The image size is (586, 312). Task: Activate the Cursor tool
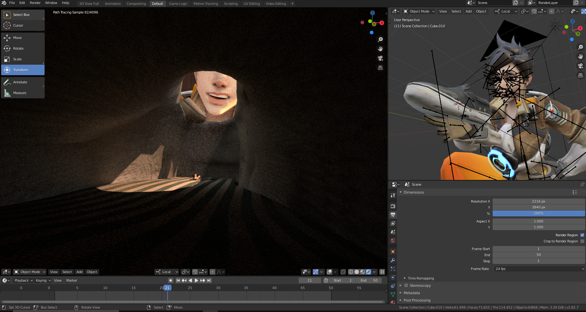coord(23,25)
